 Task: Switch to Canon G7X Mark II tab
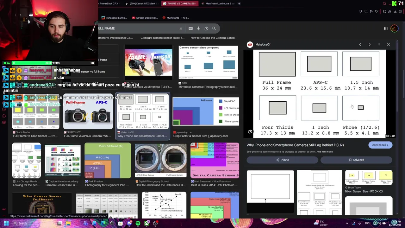point(141,3)
